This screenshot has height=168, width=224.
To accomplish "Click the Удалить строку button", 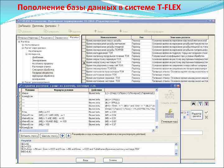I will pos(49,136).
